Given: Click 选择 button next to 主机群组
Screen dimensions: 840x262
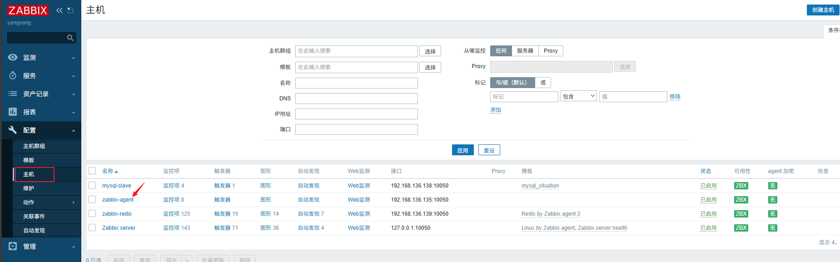Looking at the screenshot, I should tap(430, 51).
